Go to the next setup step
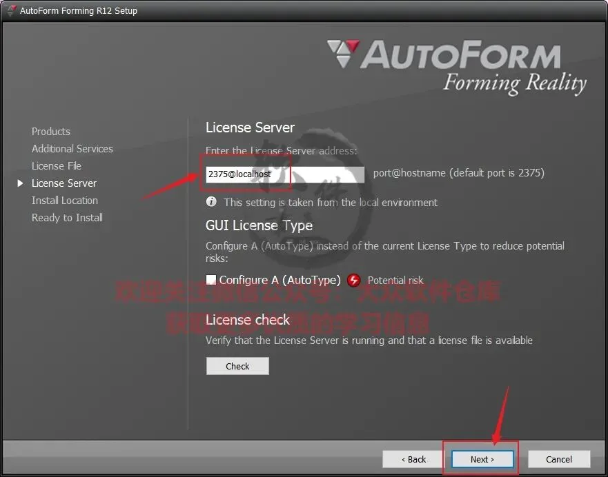Viewport: 608px width, 477px height. (482, 459)
